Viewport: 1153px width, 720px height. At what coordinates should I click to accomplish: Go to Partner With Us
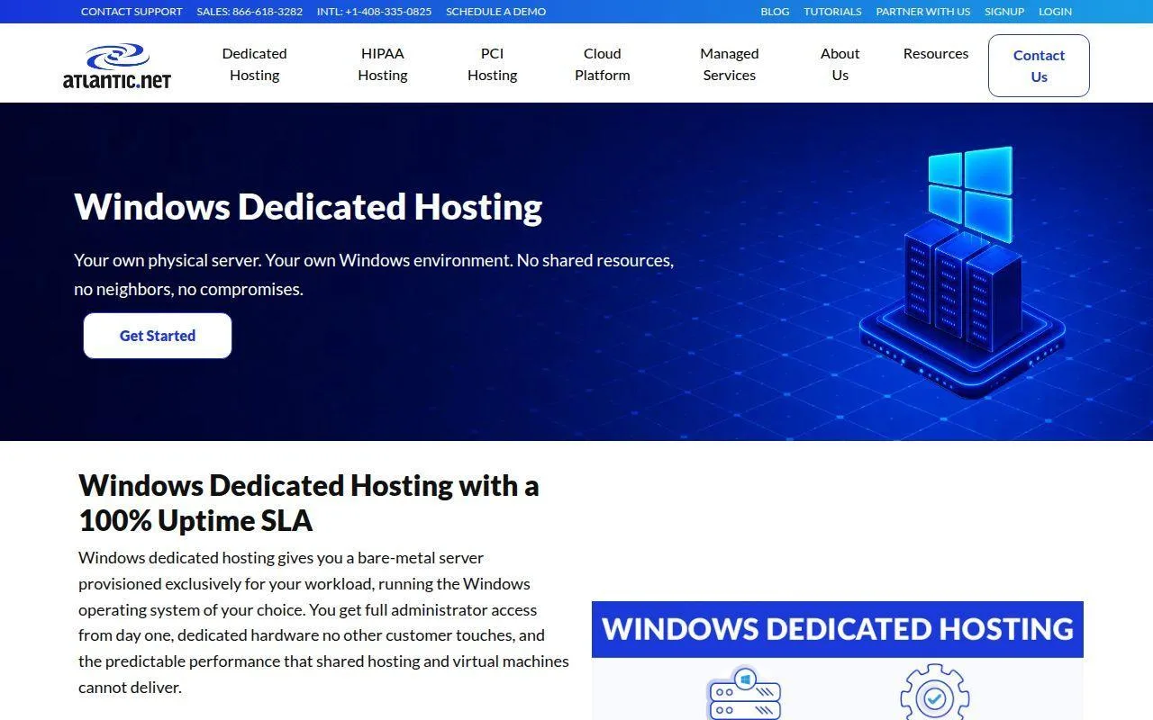tap(923, 12)
